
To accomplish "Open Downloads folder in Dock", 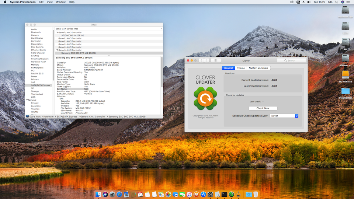I will pyautogui.click(x=248, y=194).
